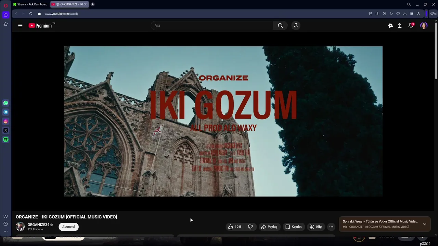Open Opera sidebar heart pinboards

5,217
